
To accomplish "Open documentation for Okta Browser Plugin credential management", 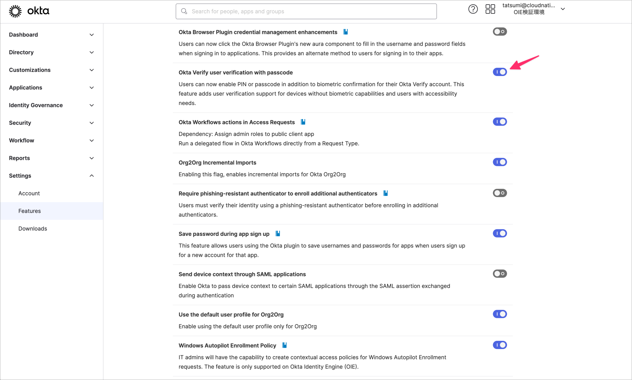I will (x=345, y=32).
